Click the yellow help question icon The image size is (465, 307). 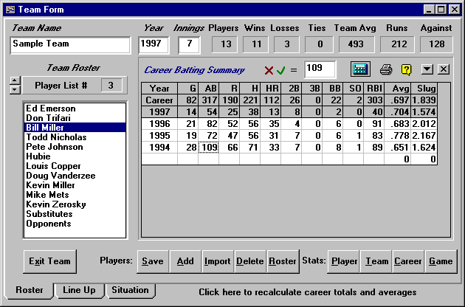click(406, 70)
